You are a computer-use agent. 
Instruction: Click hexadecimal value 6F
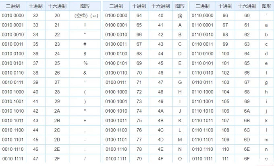pyautogui.click(x=247, y=158)
